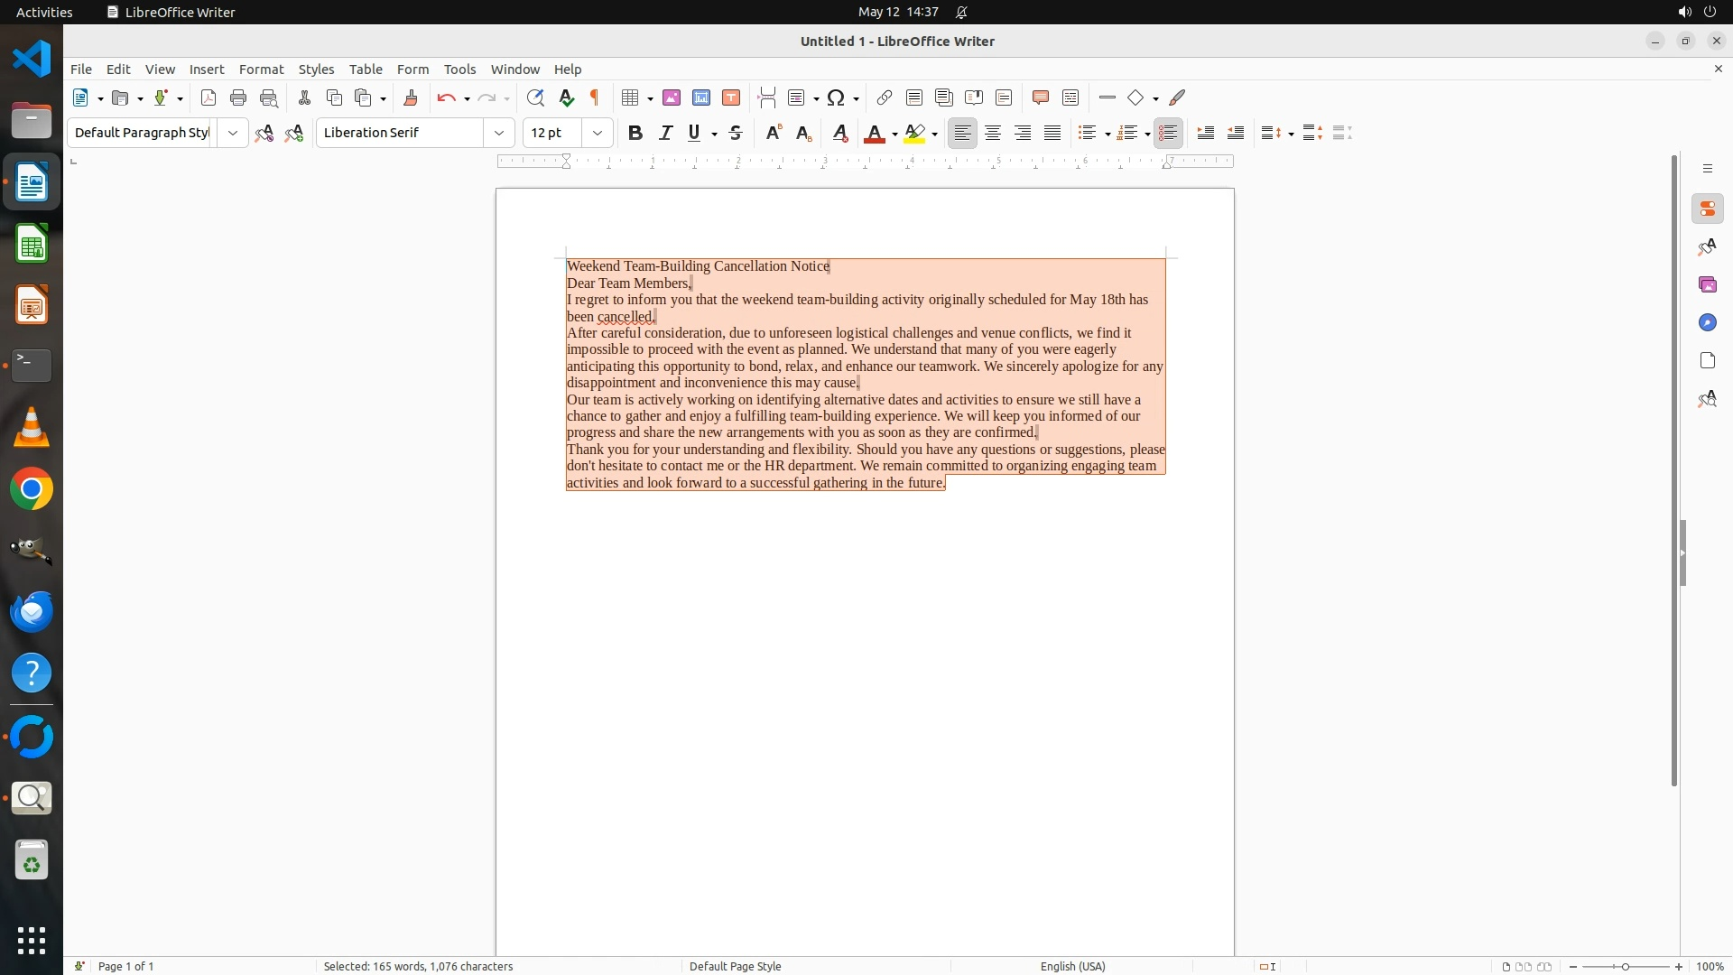Image resolution: width=1733 pixels, height=975 pixels.
Task: Insert an image using toolbar icon
Action: point(672,97)
